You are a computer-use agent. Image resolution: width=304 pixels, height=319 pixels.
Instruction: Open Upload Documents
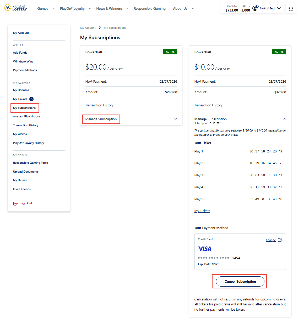tap(26, 172)
